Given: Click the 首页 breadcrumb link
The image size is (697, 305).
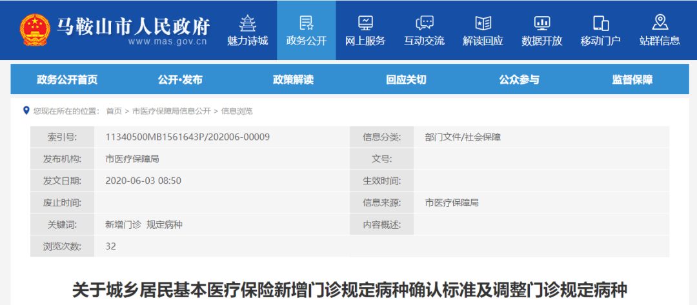Looking at the screenshot, I should click(x=114, y=112).
